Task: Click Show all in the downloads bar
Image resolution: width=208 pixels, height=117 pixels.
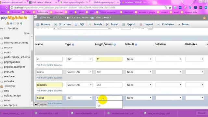Action: point(201,113)
